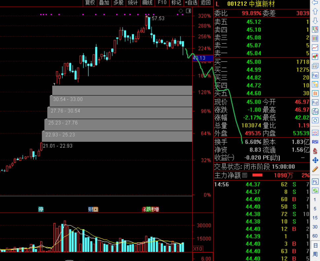This screenshot has height=261, width=320.
Task: Open the f(x) formula manager icon
Action: tap(315, 112)
